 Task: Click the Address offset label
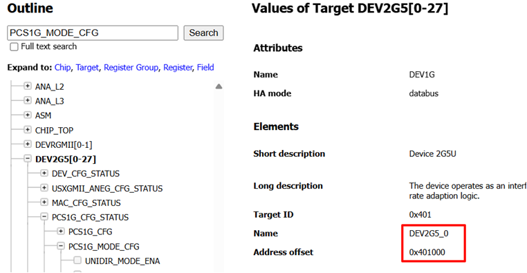click(x=284, y=252)
